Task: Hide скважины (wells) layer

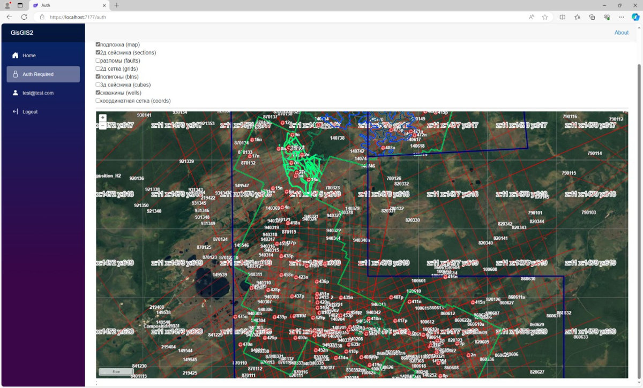Action: pyautogui.click(x=98, y=93)
